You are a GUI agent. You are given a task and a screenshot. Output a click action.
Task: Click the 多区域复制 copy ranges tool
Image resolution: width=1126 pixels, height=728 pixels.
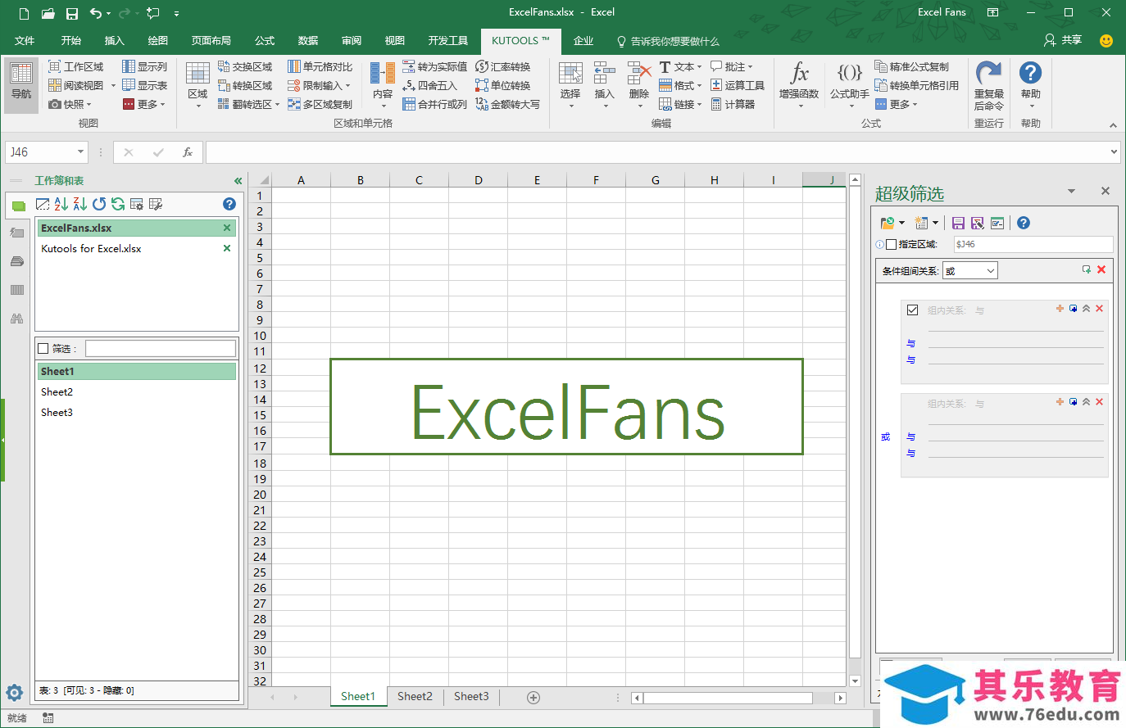point(320,104)
